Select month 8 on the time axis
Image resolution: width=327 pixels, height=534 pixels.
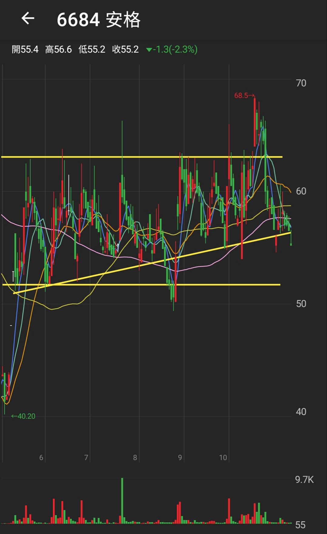click(x=135, y=457)
